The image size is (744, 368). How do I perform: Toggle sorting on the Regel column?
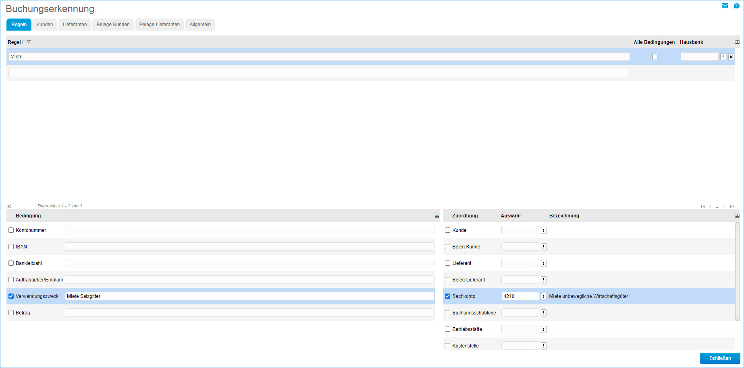[23, 42]
